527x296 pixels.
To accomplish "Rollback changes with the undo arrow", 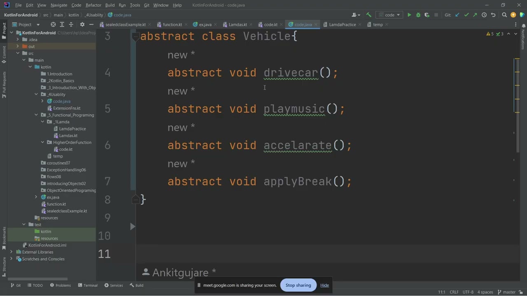I will (493, 15).
